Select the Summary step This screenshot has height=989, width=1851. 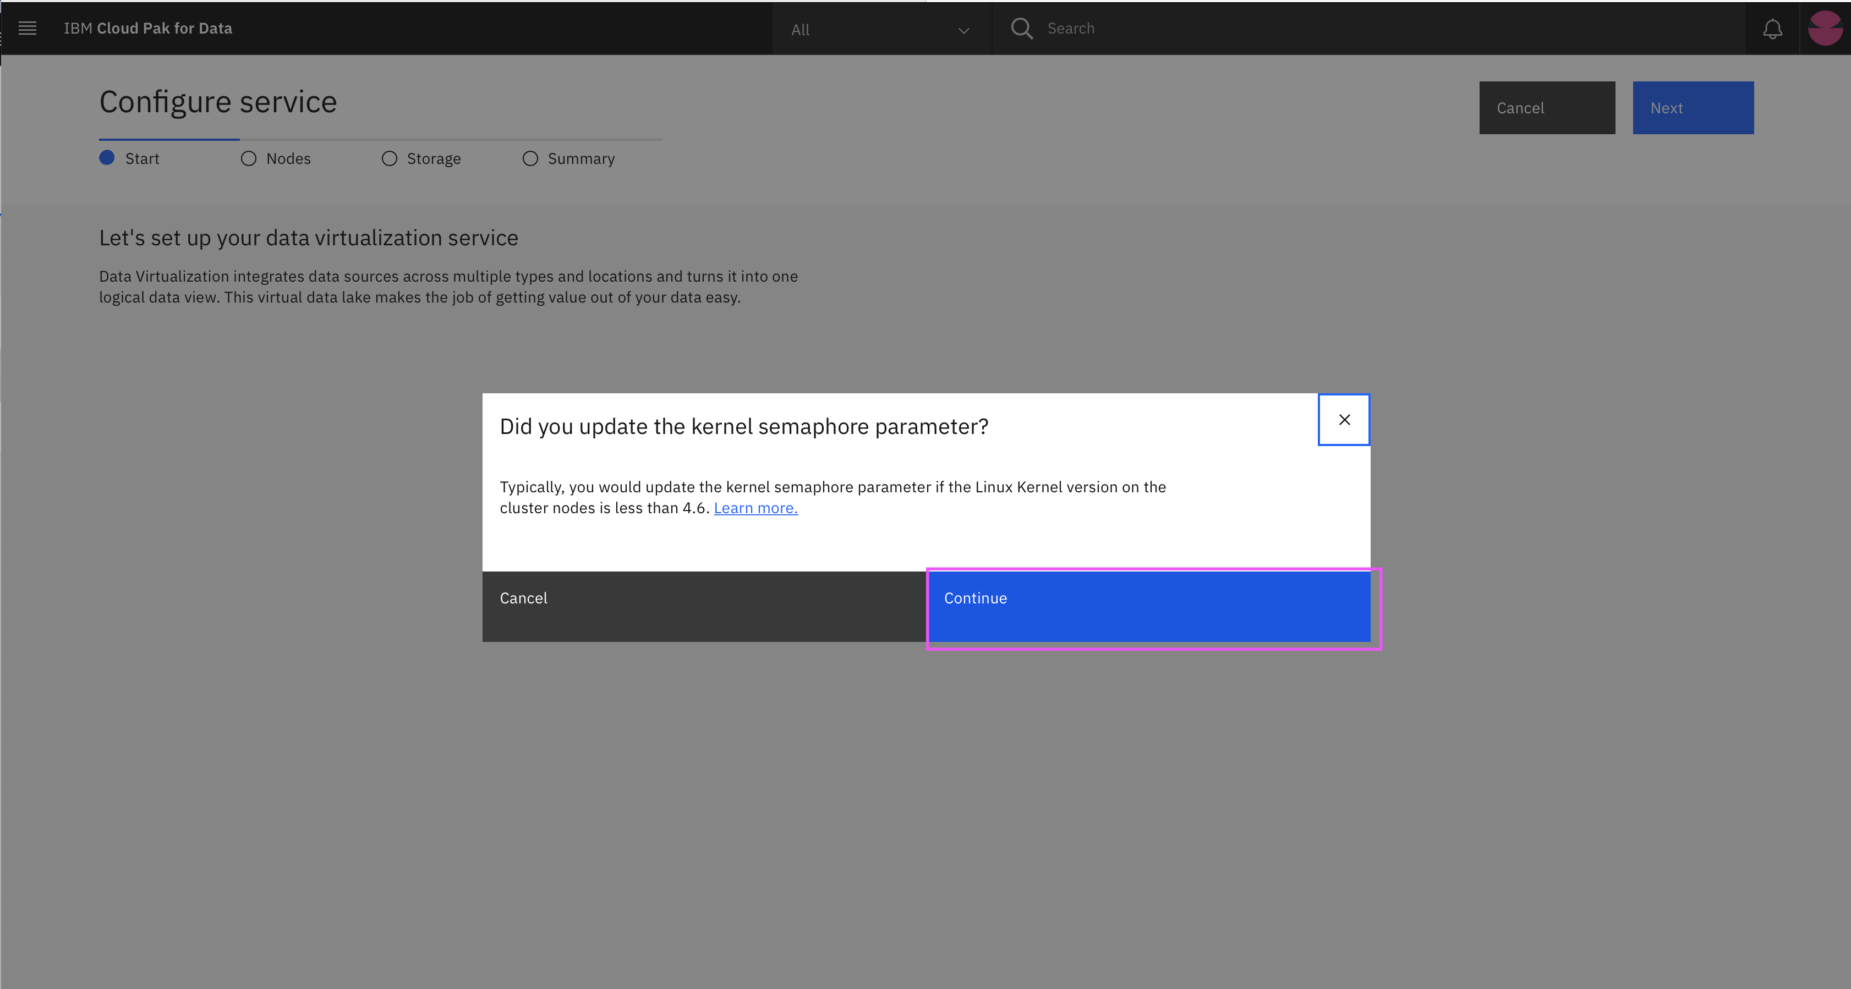569,159
